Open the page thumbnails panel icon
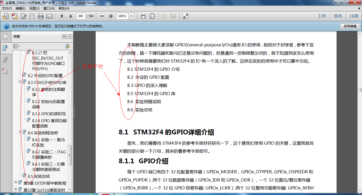Screen dimensions: 362x195 pyautogui.click(x=5, y=37)
